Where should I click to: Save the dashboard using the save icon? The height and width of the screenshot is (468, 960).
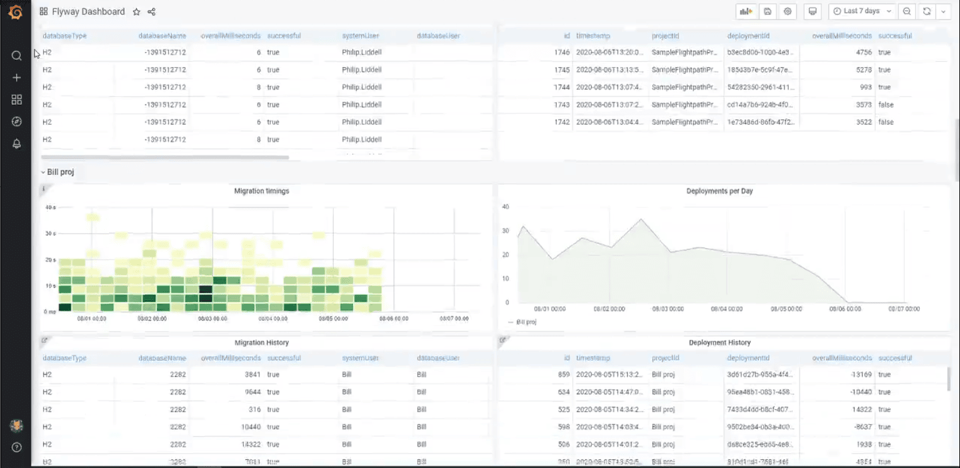766,11
